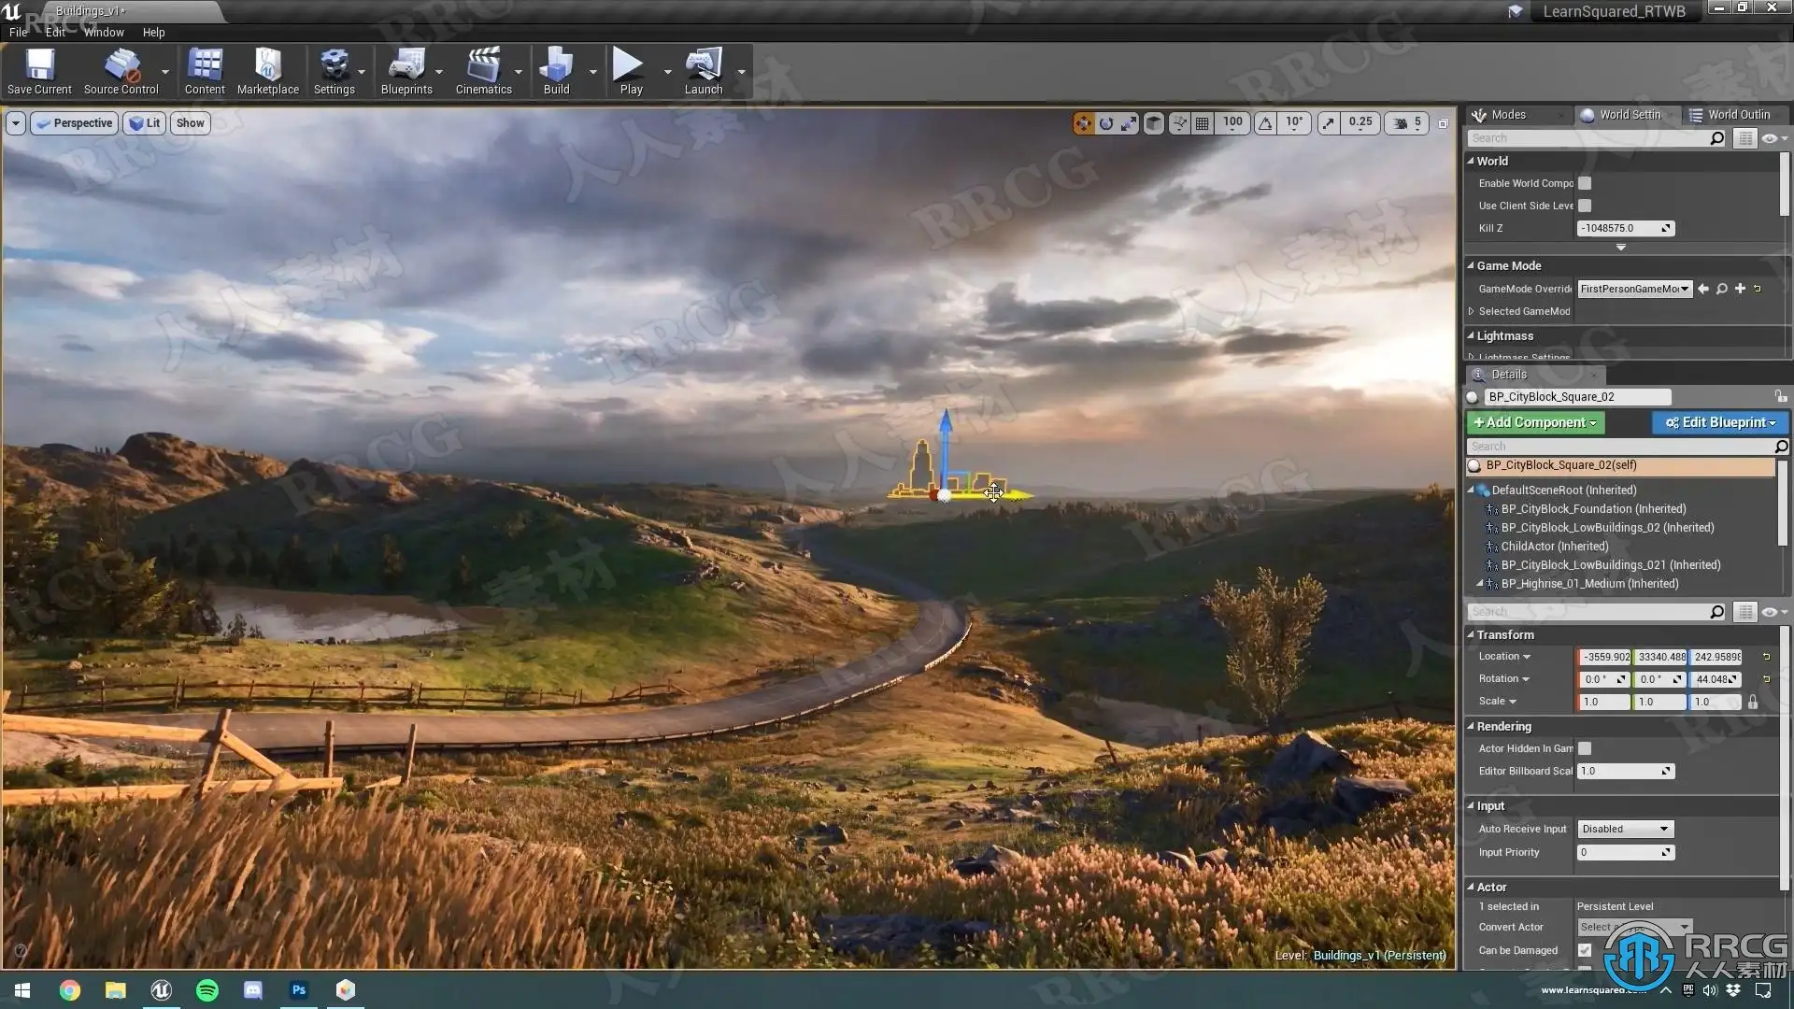The width and height of the screenshot is (1794, 1009).
Task: Click the Edit Blueprint button
Action: (1719, 423)
